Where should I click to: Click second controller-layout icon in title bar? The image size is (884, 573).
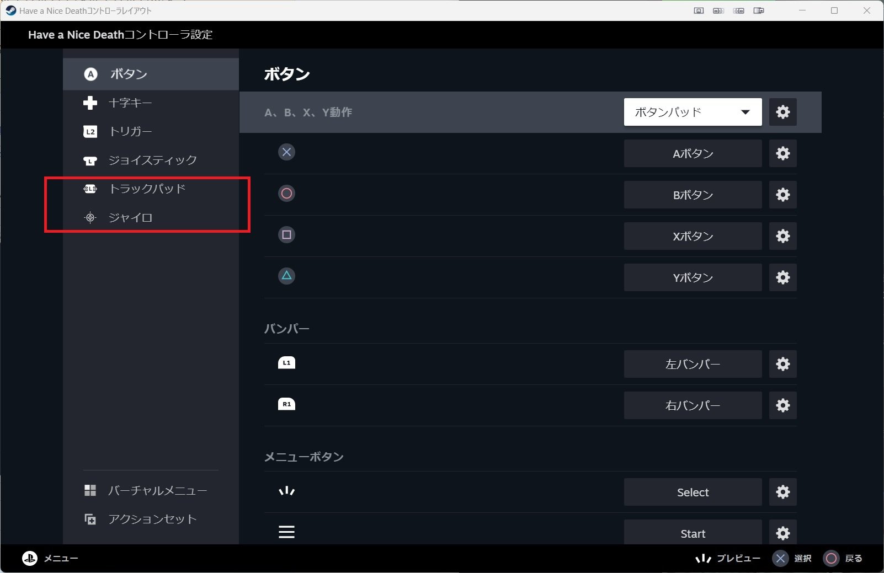[718, 10]
